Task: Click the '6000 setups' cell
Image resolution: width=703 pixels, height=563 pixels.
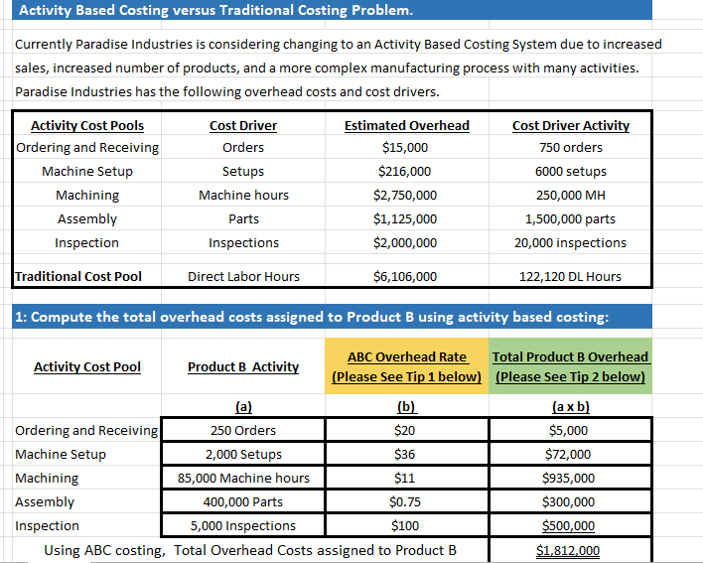Action: (x=571, y=171)
